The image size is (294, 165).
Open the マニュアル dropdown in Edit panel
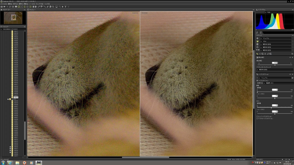[276, 38]
